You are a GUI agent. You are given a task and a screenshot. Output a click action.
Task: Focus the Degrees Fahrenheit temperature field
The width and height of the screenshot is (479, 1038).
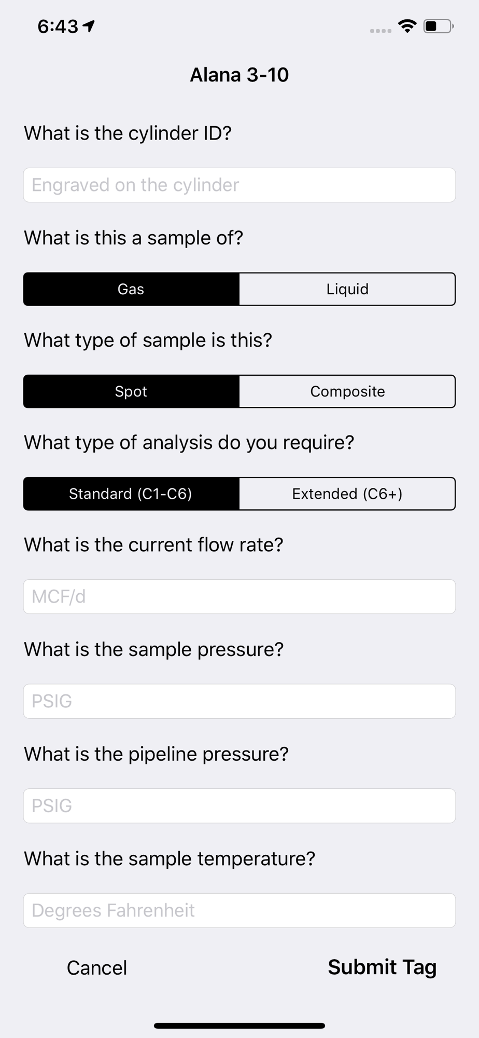(x=239, y=910)
